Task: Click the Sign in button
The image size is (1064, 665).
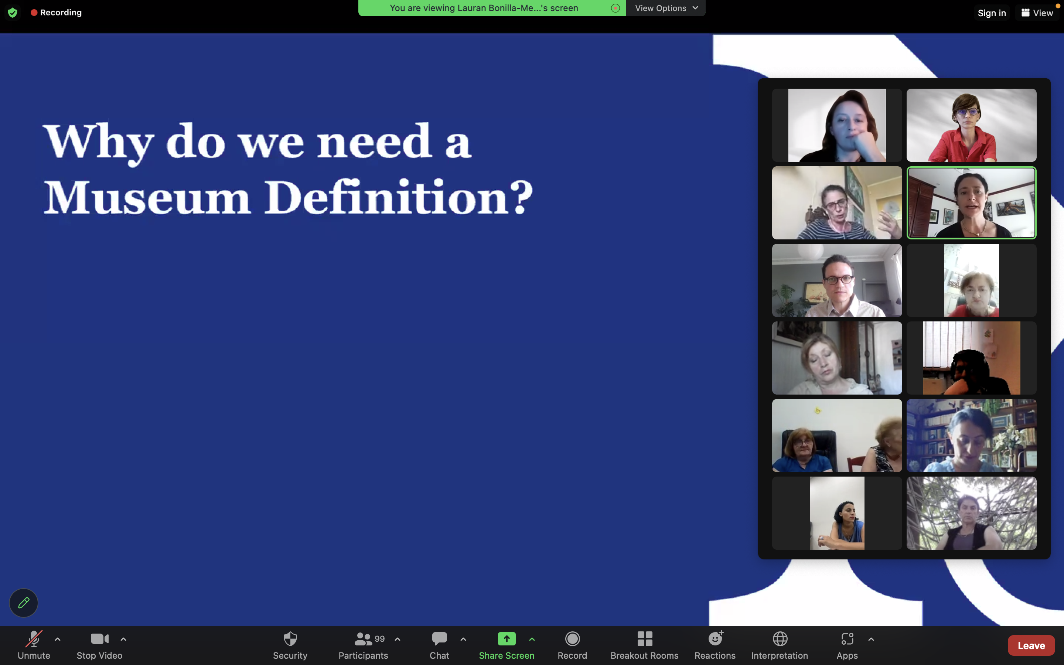Action: (992, 13)
